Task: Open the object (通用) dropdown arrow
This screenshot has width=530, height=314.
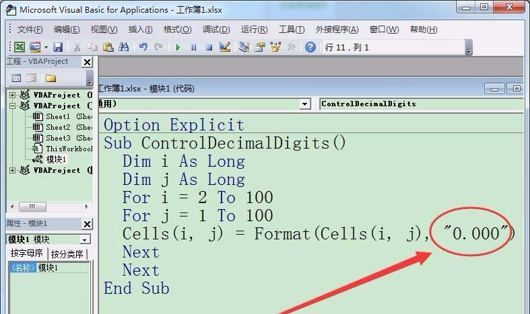Action: point(304,104)
